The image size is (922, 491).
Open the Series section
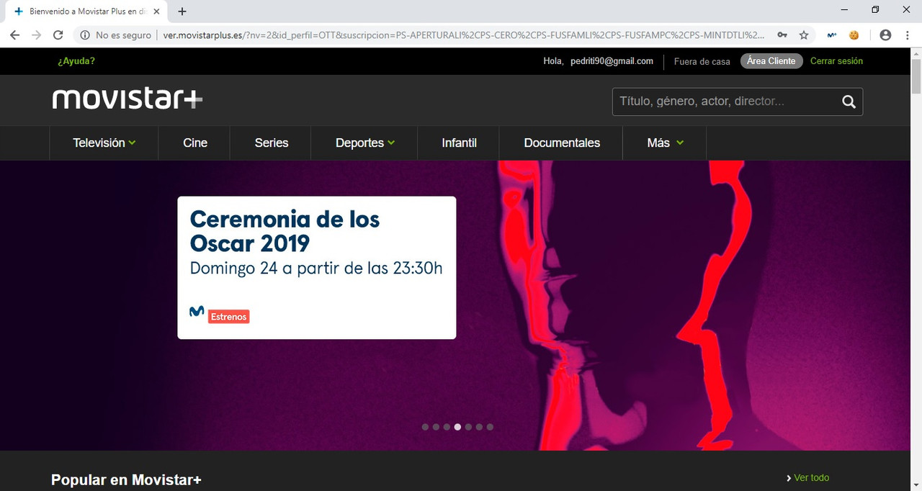[x=271, y=143]
